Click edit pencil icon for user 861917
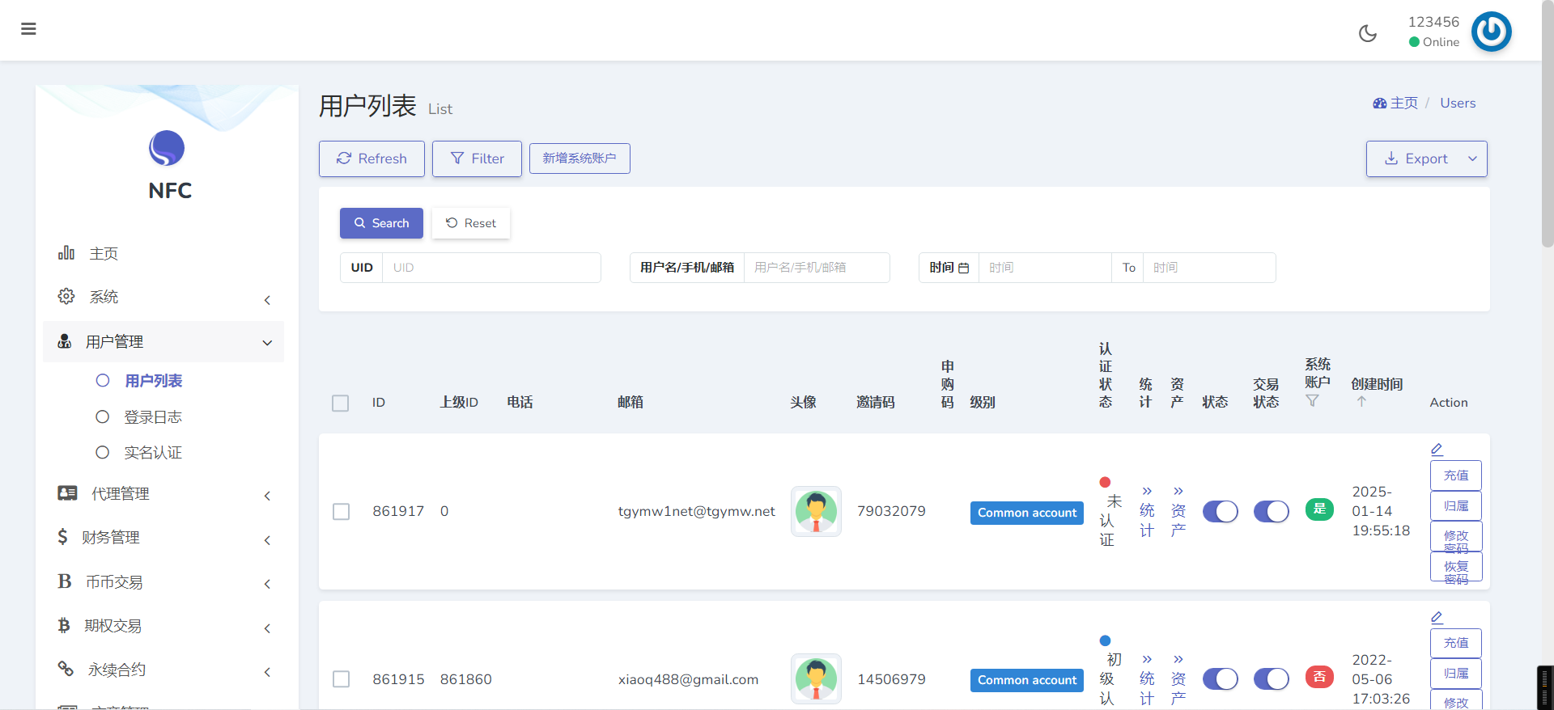This screenshot has width=1554, height=710. tap(1437, 450)
